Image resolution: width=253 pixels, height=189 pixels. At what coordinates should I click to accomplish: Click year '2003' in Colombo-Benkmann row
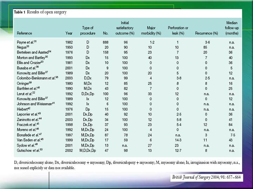(69, 78)
